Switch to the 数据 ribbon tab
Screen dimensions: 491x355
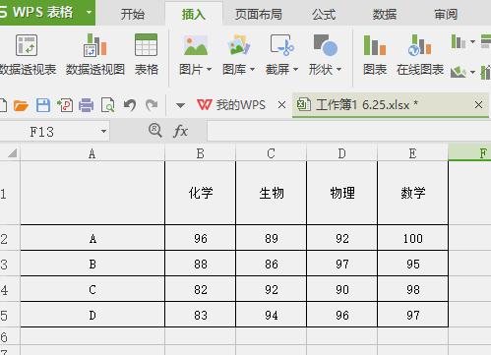385,14
